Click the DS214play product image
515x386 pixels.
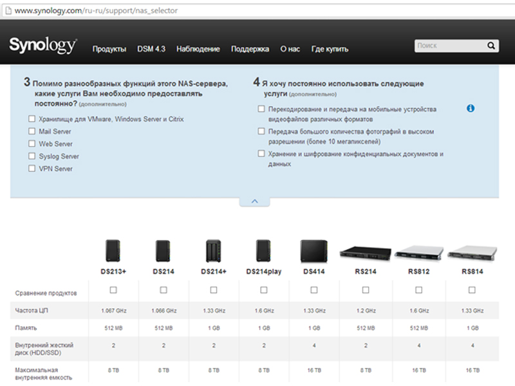point(263,251)
